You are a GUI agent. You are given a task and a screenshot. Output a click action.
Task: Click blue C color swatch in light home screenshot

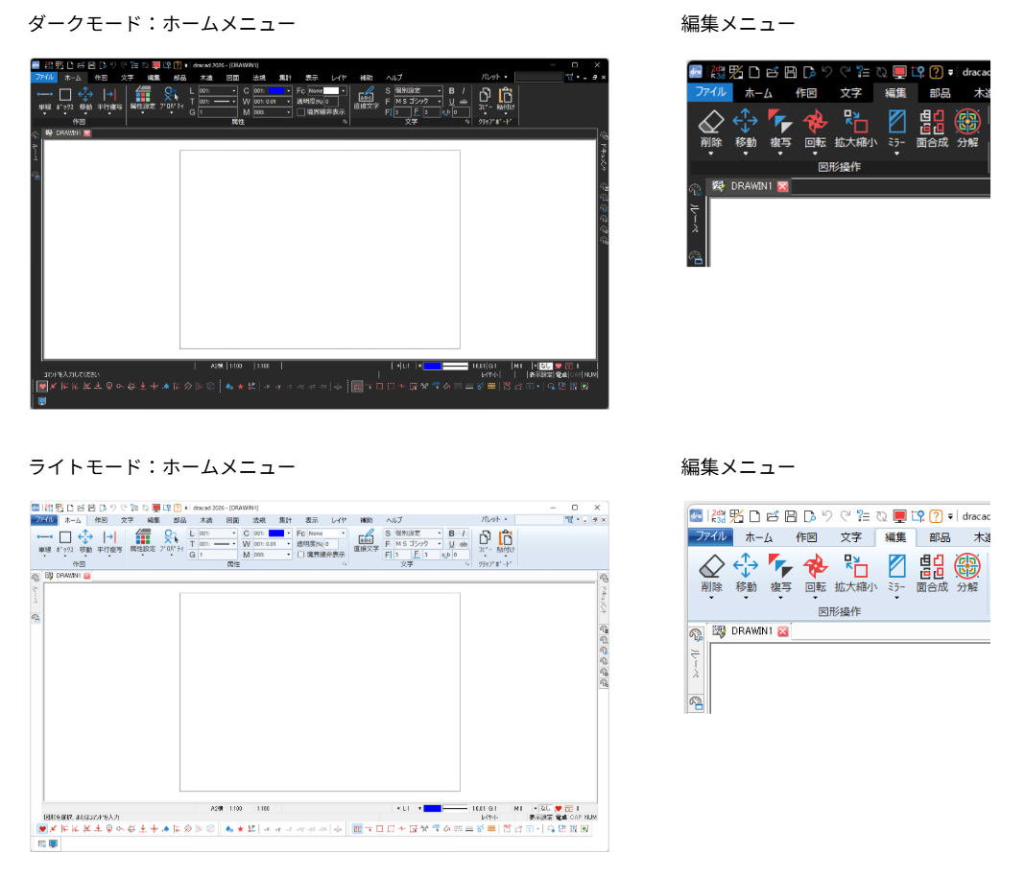(x=276, y=534)
